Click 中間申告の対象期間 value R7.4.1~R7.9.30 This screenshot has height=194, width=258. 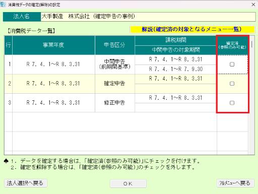[x=176, y=69]
